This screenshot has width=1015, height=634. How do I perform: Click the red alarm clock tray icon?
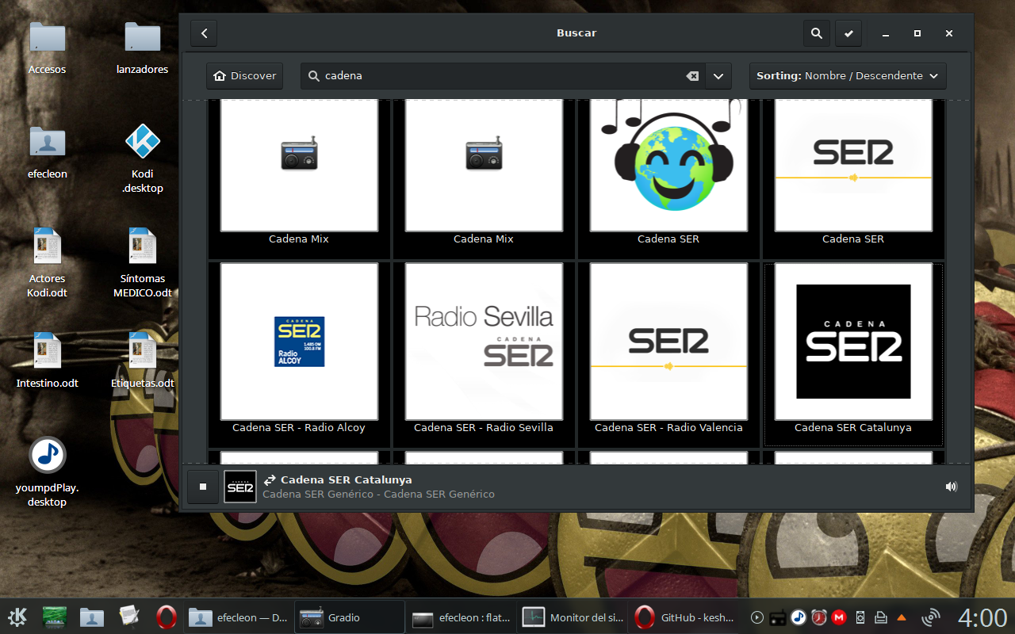click(819, 617)
